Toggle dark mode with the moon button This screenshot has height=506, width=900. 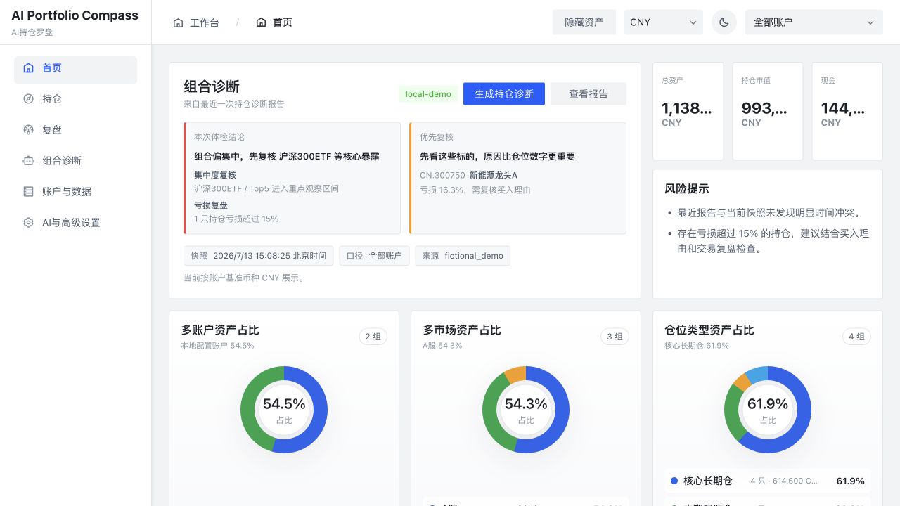724,22
